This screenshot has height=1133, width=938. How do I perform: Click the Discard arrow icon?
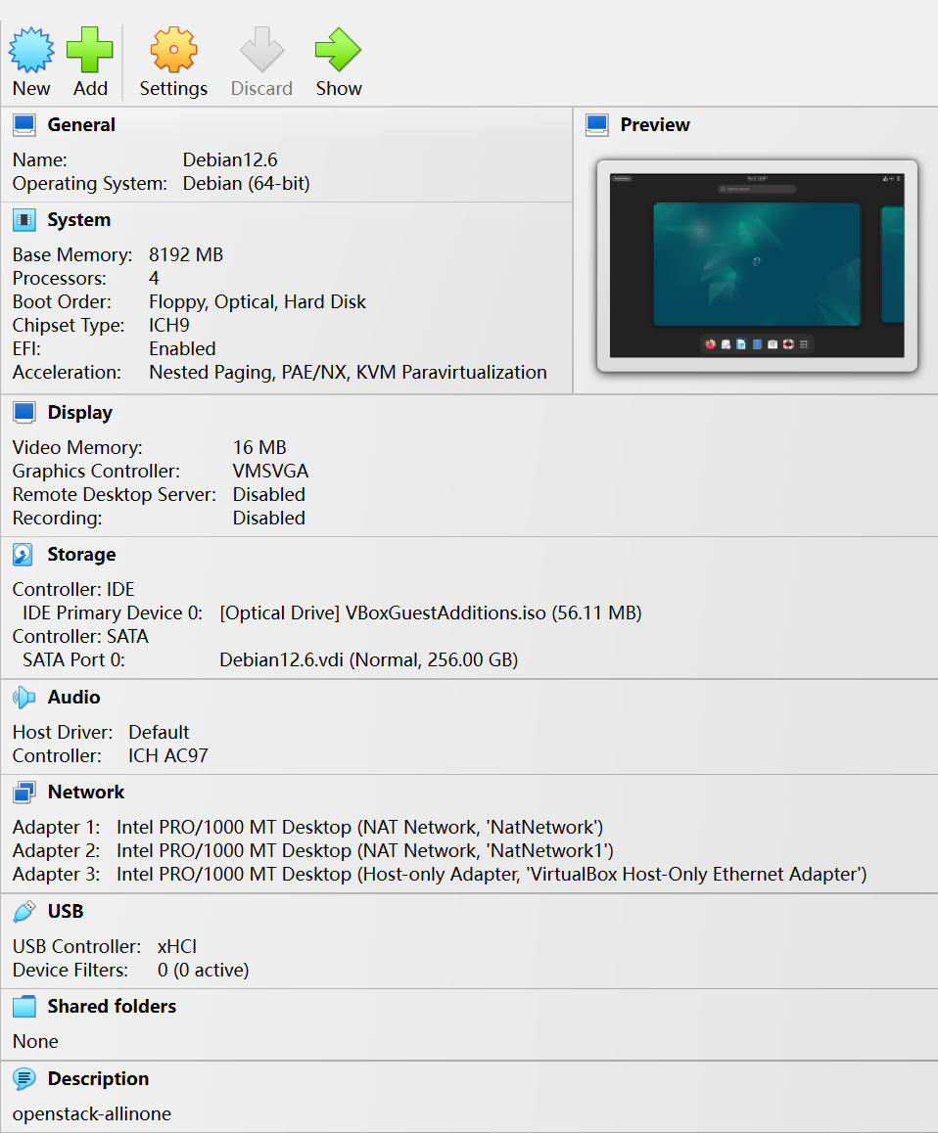pyautogui.click(x=261, y=50)
